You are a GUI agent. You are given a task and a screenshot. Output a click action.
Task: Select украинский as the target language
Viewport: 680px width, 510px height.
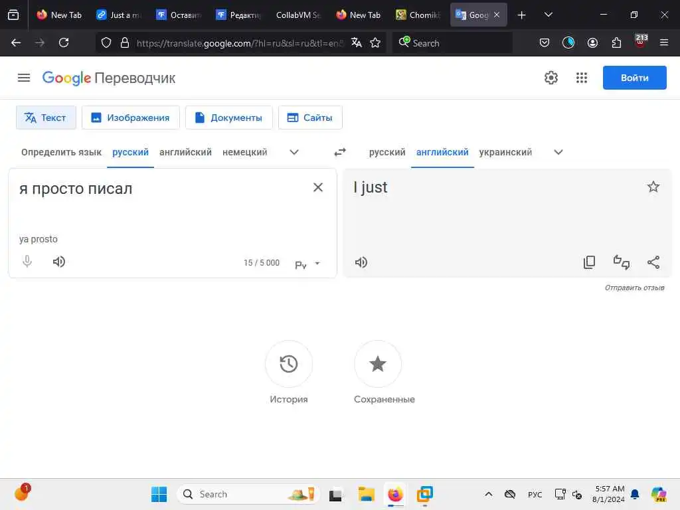505,152
